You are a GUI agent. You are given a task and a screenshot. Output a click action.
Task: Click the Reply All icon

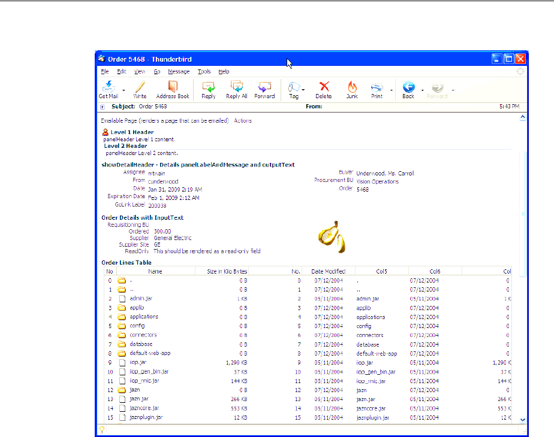tap(237, 87)
